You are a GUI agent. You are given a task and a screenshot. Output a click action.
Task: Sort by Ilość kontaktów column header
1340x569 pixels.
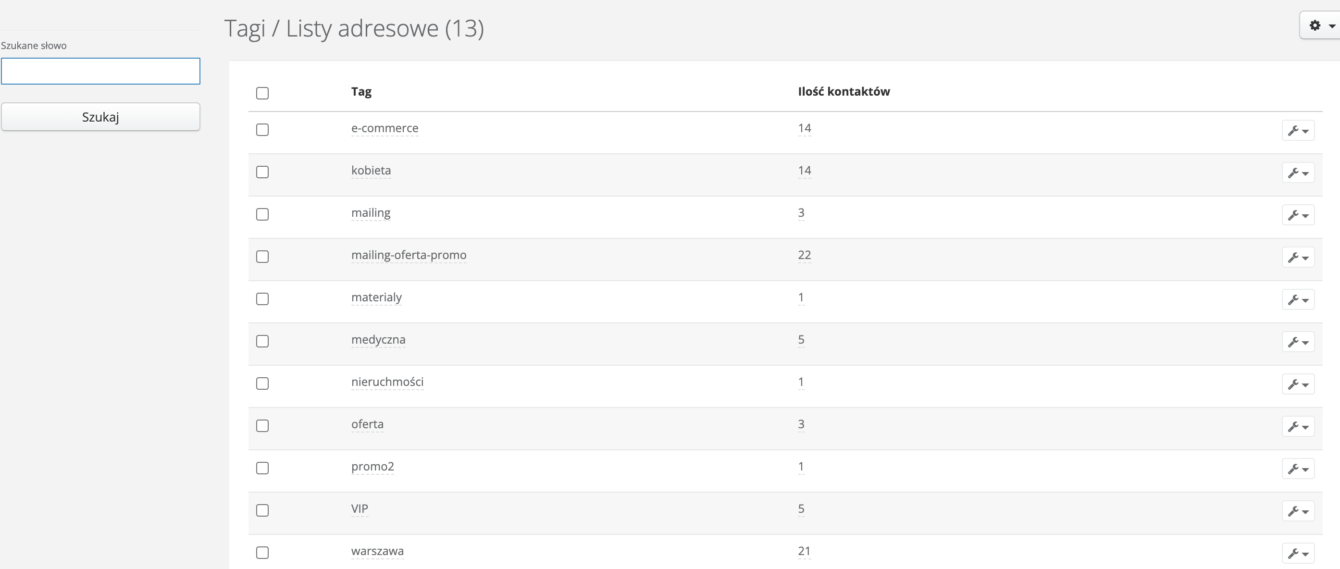pyautogui.click(x=843, y=91)
